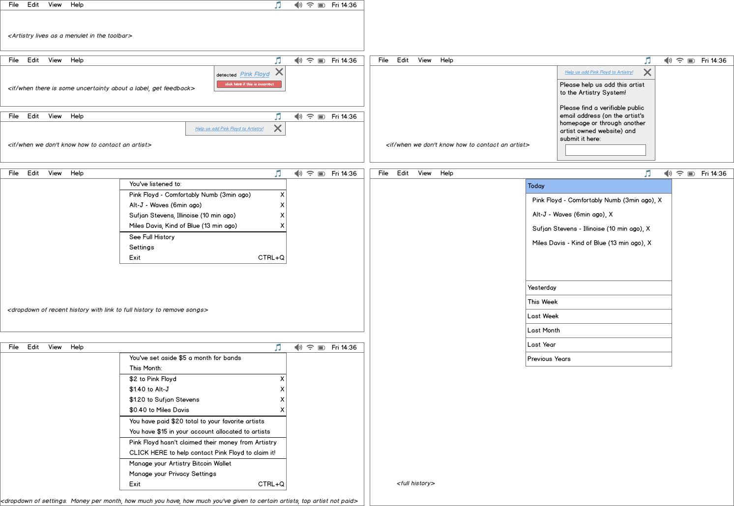The width and height of the screenshot is (734, 506).
Task: Open the Pink Floyd link beside 'detected'
Action: click(x=255, y=74)
